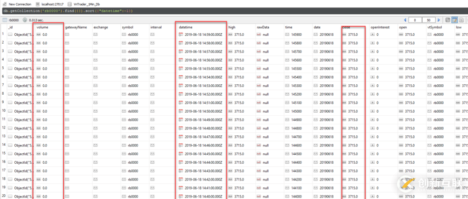Click inside the db.getCollection query editor
Image resolution: width=468 pixels, height=199 pixels.
click(x=234, y=11)
